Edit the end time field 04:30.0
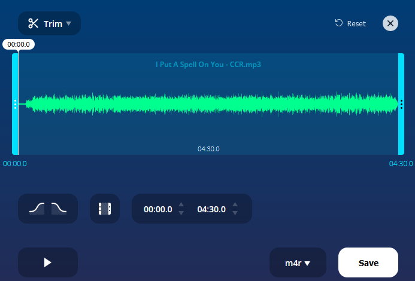The height and width of the screenshot is (281, 415). [x=211, y=209]
